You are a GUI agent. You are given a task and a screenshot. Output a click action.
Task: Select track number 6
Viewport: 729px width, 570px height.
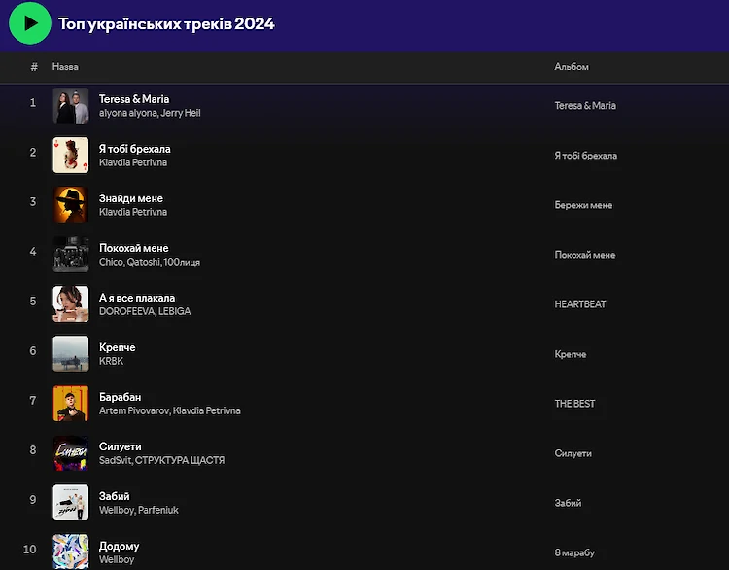(x=33, y=351)
